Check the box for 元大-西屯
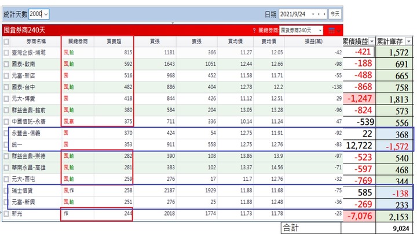The image size is (417, 234). (6, 179)
